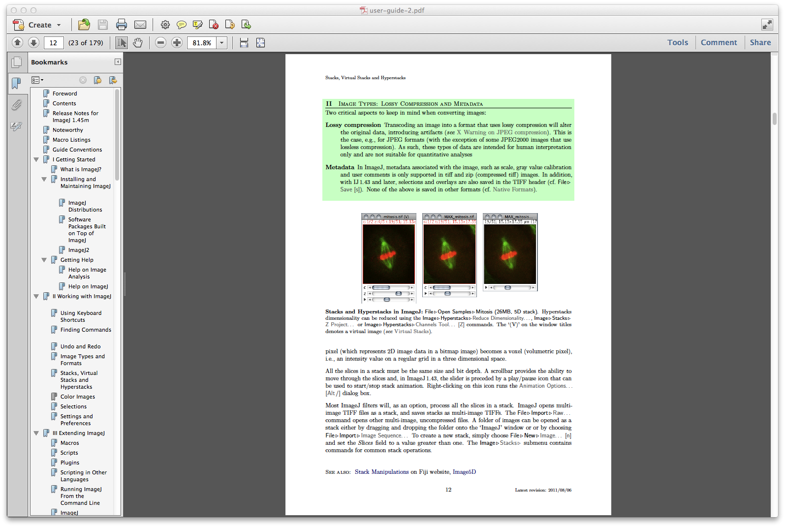This screenshot has width=785, height=527.
Task: Add a sticky note comment
Action: (182, 25)
